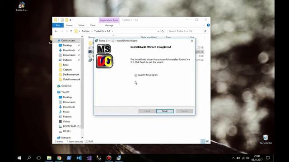Go up one folder level in Explorer
Viewport: 289px width, 162px height.
(x=71, y=31)
